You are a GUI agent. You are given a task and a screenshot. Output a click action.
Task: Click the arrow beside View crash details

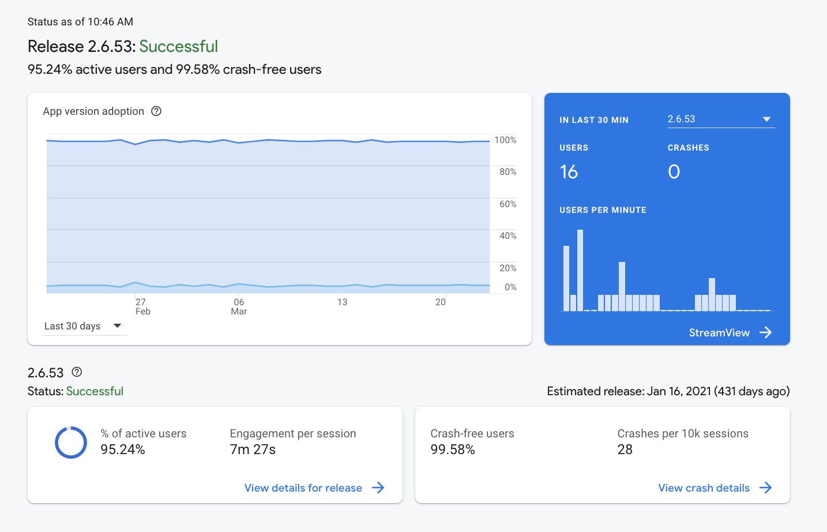coord(766,488)
